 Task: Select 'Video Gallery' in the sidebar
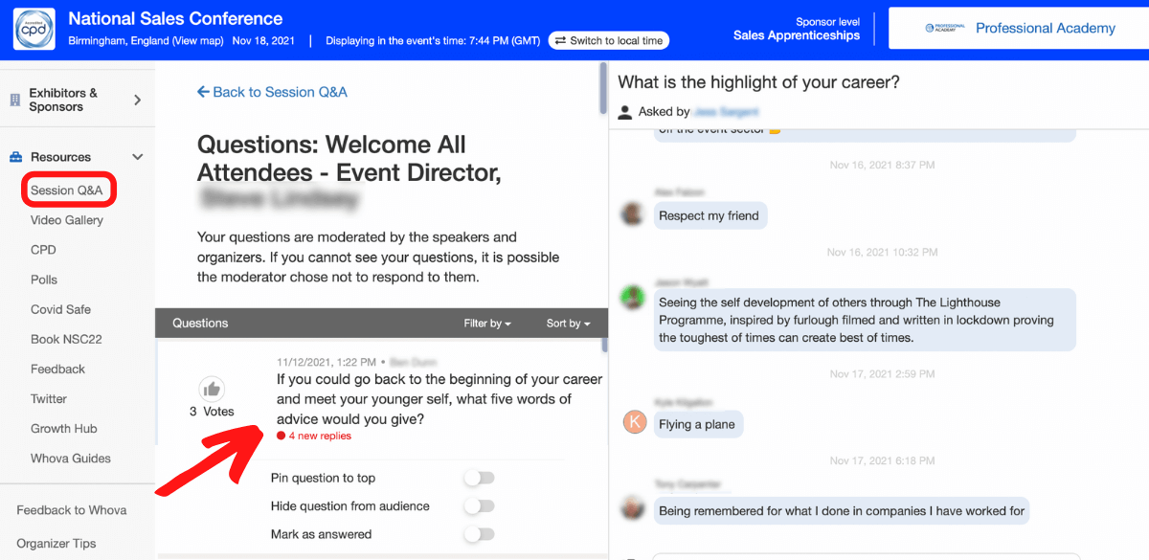(68, 219)
